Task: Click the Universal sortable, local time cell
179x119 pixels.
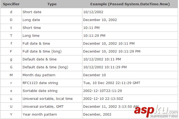Action: pos(48,99)
